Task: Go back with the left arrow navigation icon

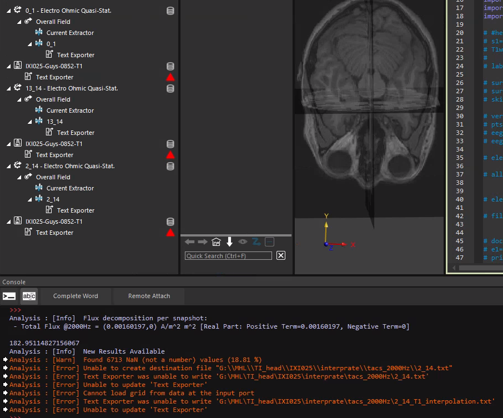Action: (189, 242)
